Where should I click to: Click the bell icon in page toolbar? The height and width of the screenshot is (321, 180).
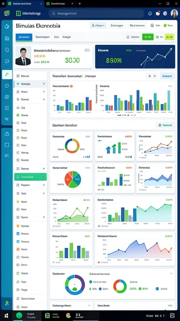click(x=152, y=26)
